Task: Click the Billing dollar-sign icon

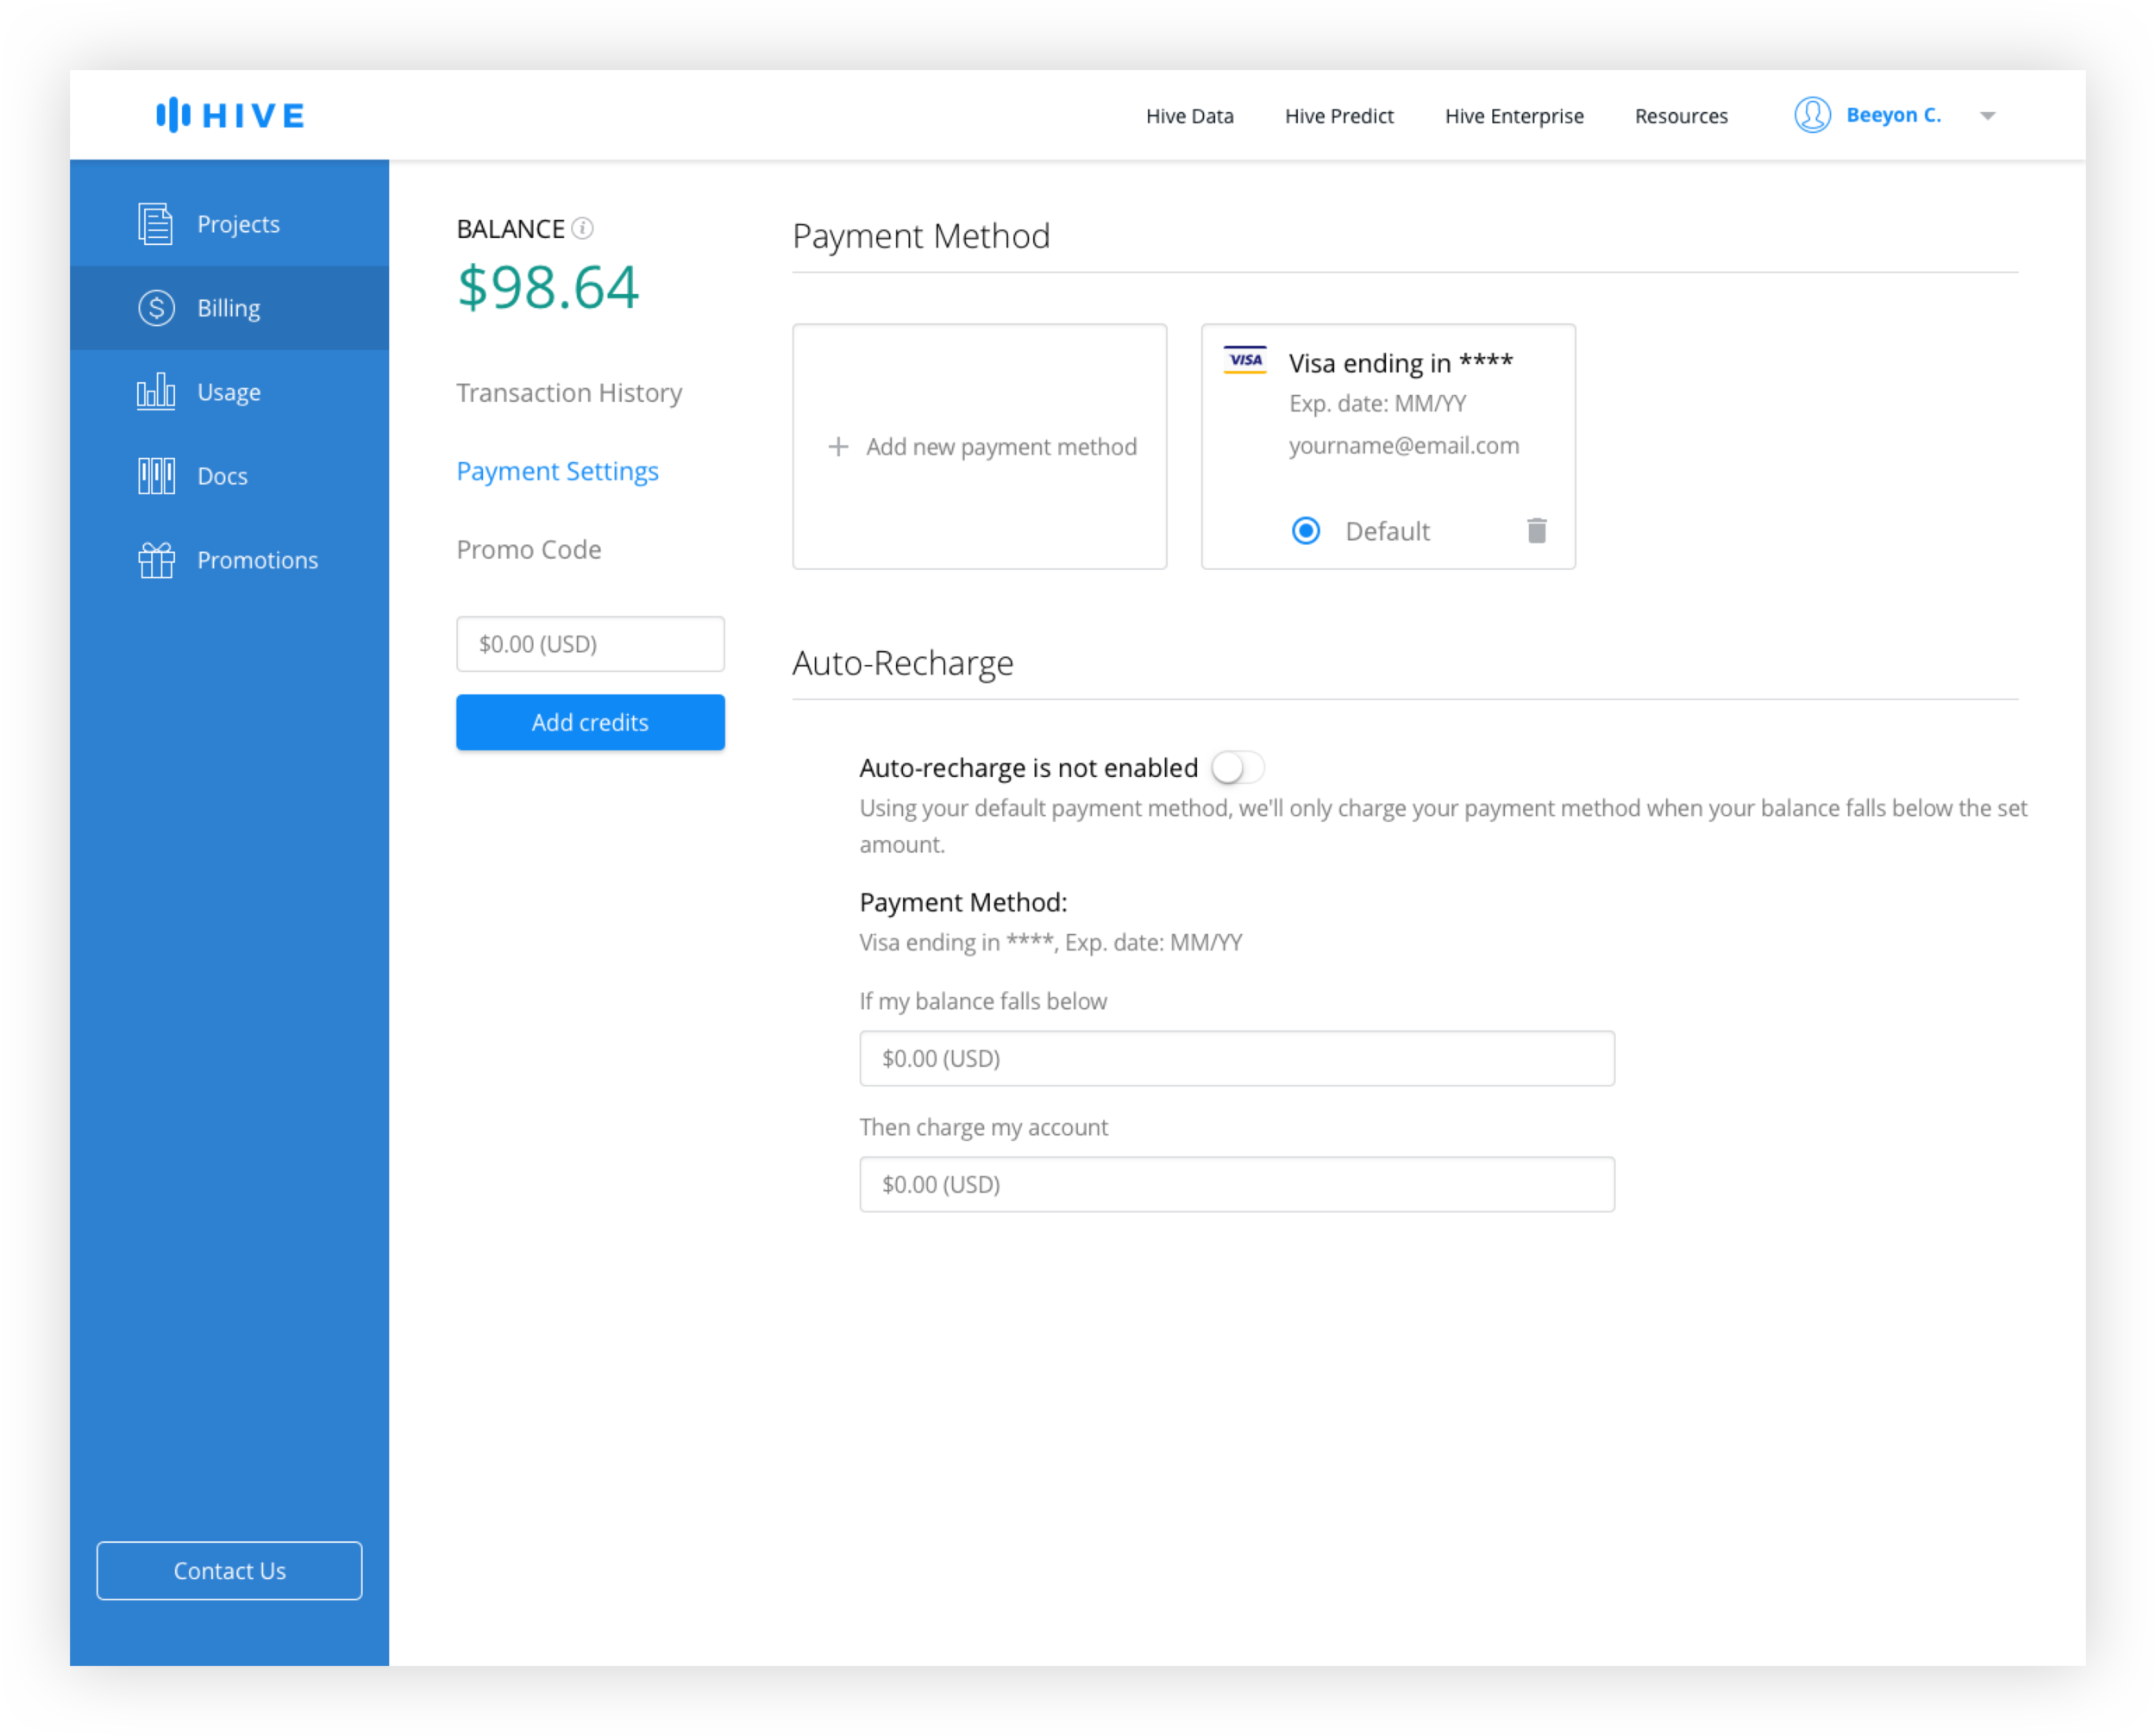Action: click(x=156, y=308)
